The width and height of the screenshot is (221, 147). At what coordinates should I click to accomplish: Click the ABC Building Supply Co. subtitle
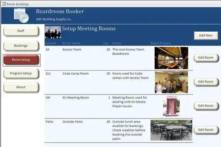(x=54, y=19)
